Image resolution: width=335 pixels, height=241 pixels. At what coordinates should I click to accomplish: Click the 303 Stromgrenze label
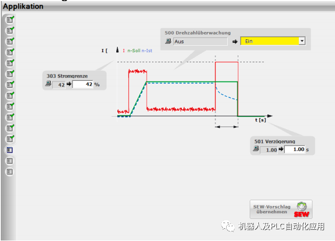coord(67,76)
